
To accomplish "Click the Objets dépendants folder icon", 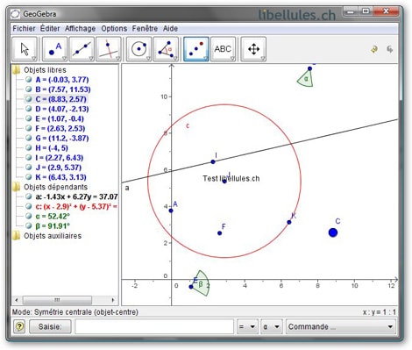I will [17, 187].
